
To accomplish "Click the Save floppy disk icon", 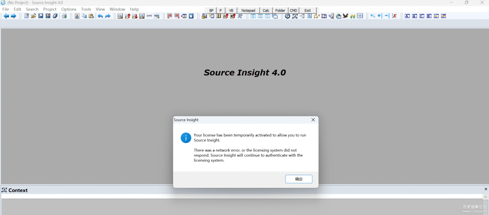I will [x=41, y=16].
